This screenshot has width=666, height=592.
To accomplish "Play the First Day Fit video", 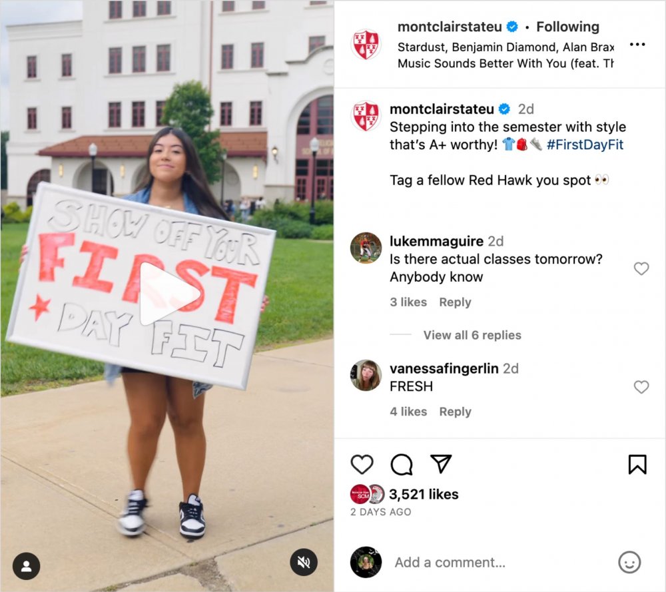I will (x=166, y=294).
